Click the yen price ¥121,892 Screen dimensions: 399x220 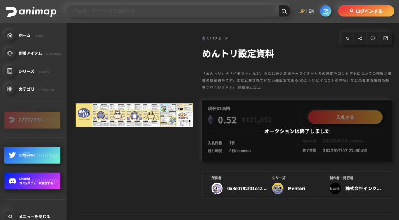click(x=256, y=119)
